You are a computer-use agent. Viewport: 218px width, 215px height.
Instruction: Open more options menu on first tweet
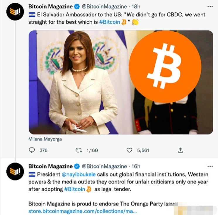(x=210, y=6)
